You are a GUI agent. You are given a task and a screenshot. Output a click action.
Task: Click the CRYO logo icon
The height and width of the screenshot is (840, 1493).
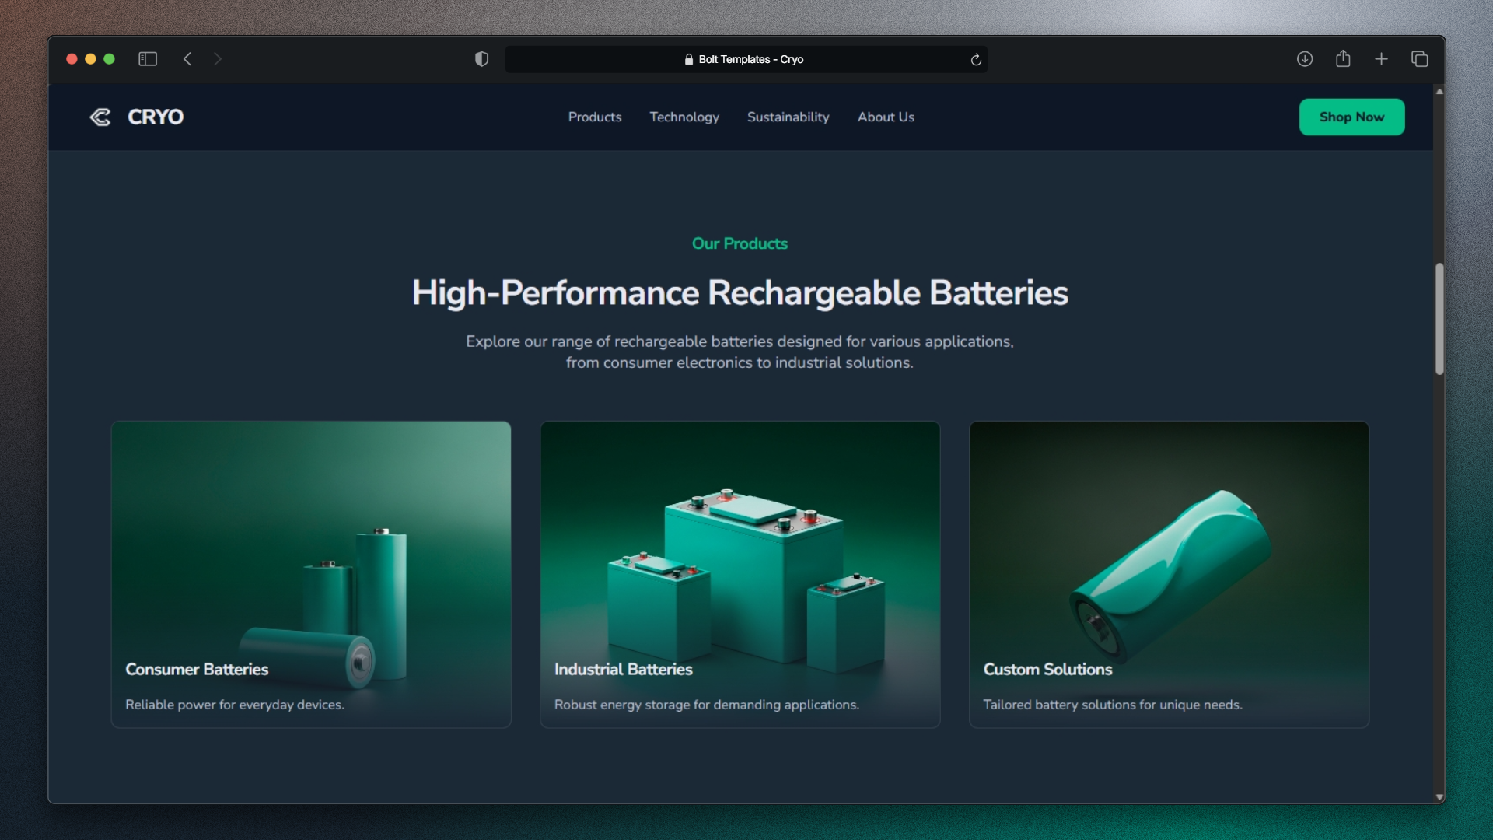100,117
